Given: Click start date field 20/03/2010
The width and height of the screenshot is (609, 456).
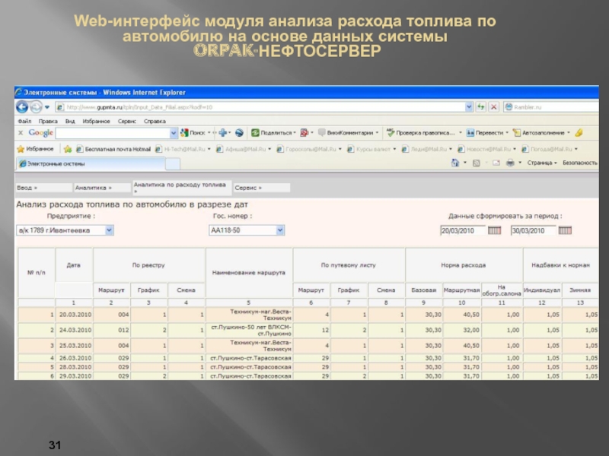Looking at the screenshot, I should pyautogui.click(x=463, y=231).
